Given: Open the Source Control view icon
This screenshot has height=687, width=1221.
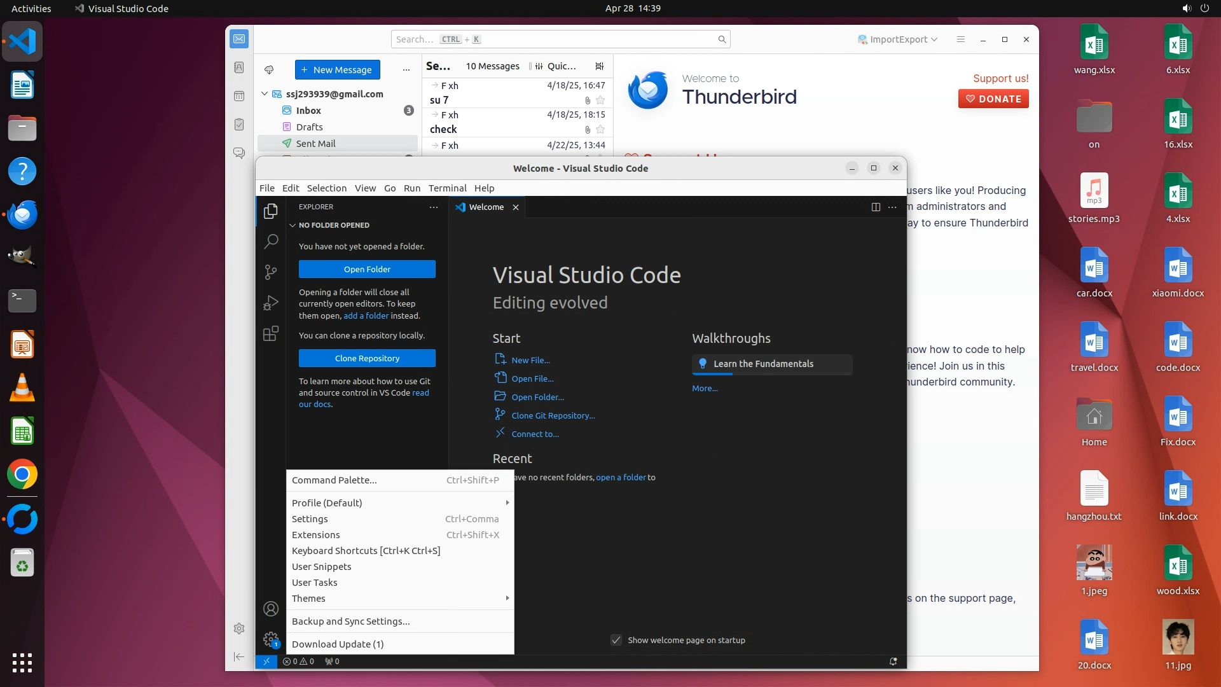Looking at the screenshot, I should pyautogui.click(x=271, y=272).
